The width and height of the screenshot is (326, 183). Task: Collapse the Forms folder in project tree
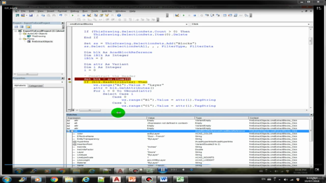point(20,39)
